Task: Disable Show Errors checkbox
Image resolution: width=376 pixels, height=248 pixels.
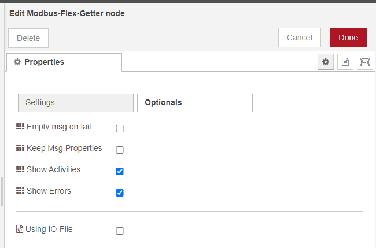Action: coord(120,193)
